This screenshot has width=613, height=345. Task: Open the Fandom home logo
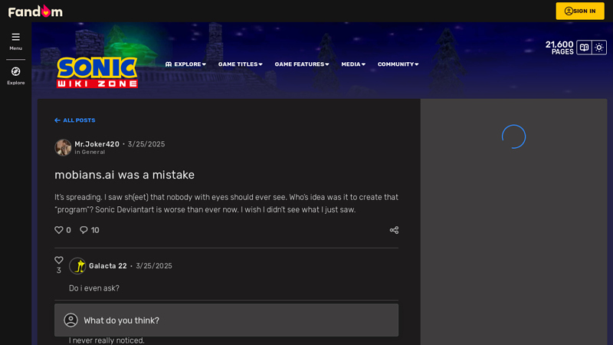tap(35, 11)
